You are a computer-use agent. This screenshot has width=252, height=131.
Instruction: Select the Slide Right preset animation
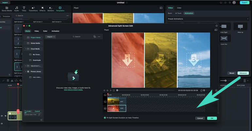click(x=224, y=26)
